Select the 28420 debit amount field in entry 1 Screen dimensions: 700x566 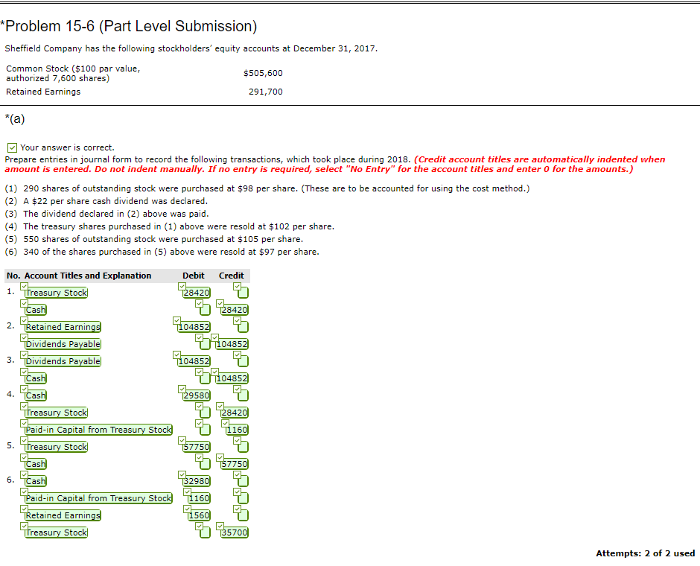[195, 292]
